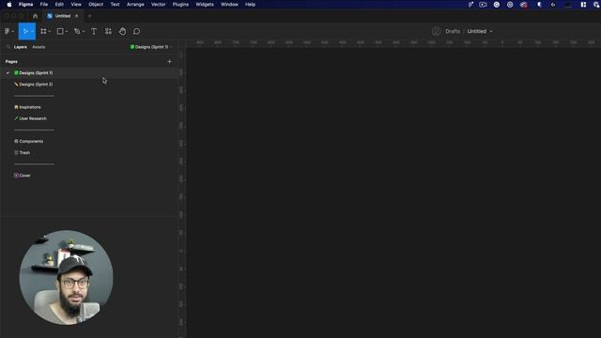Open the Vector menu

click(x=159, y=5)
